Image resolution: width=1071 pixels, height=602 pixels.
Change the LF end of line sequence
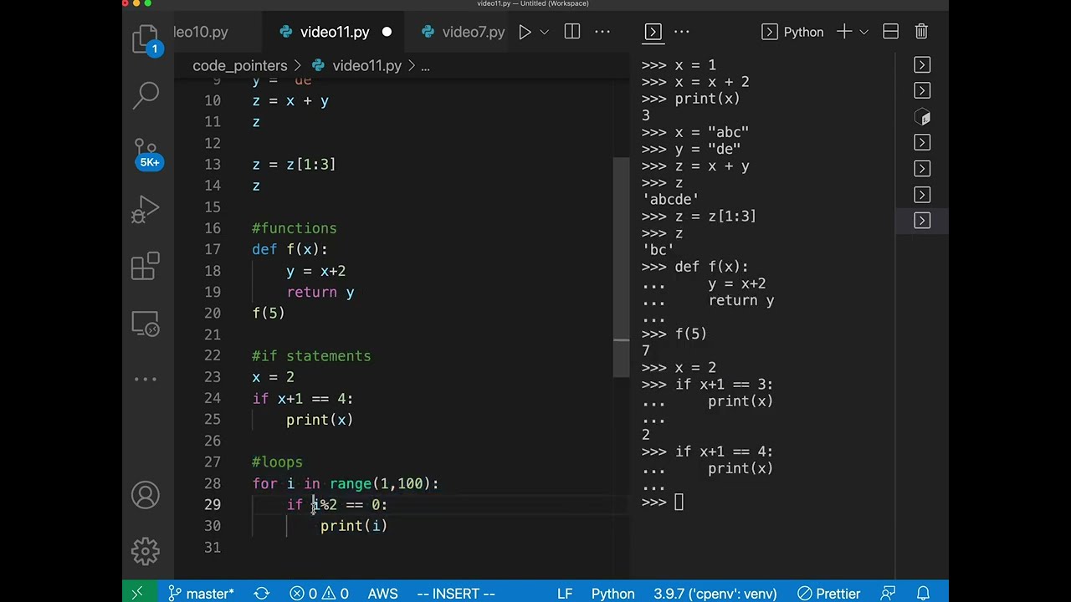coord(565,593)
